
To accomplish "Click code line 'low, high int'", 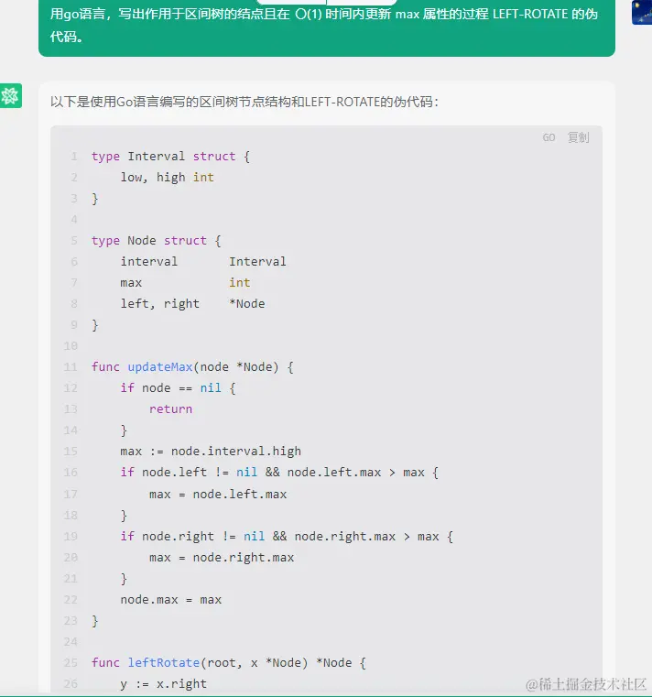I will (167, 178).
